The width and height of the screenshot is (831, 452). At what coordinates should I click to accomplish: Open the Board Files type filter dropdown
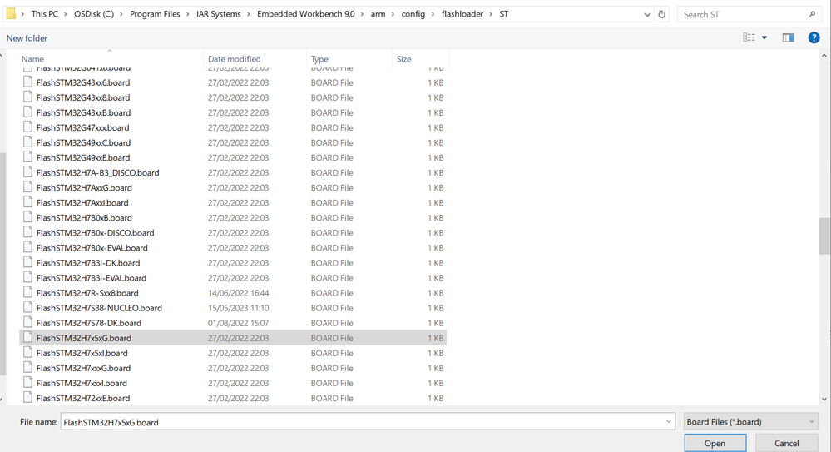coord(750,422)
